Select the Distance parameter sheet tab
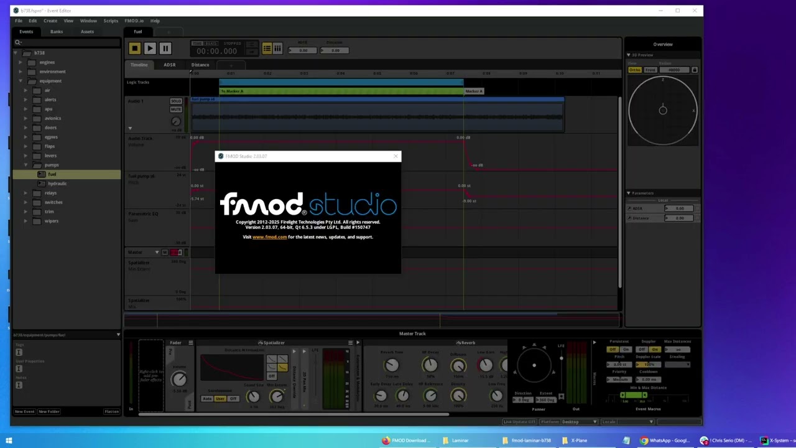This screenshot has width=796, height=448. pos(200,65)
